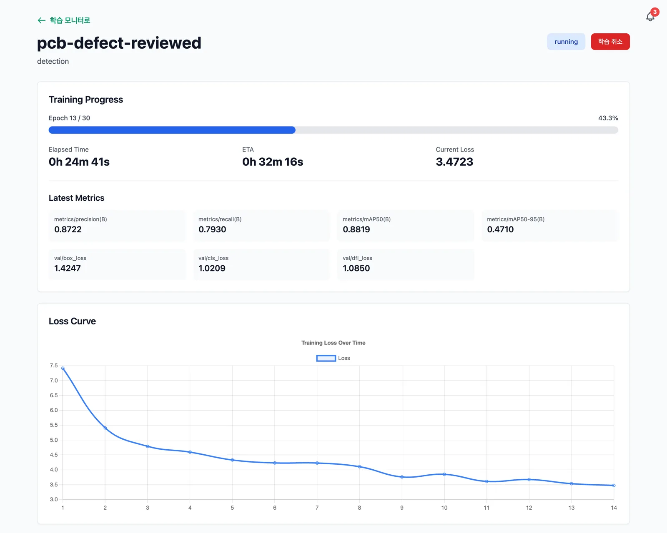Click the val/box_loss value 1.4247
Viewport: 667px width, 533px height.
(68, 268)
